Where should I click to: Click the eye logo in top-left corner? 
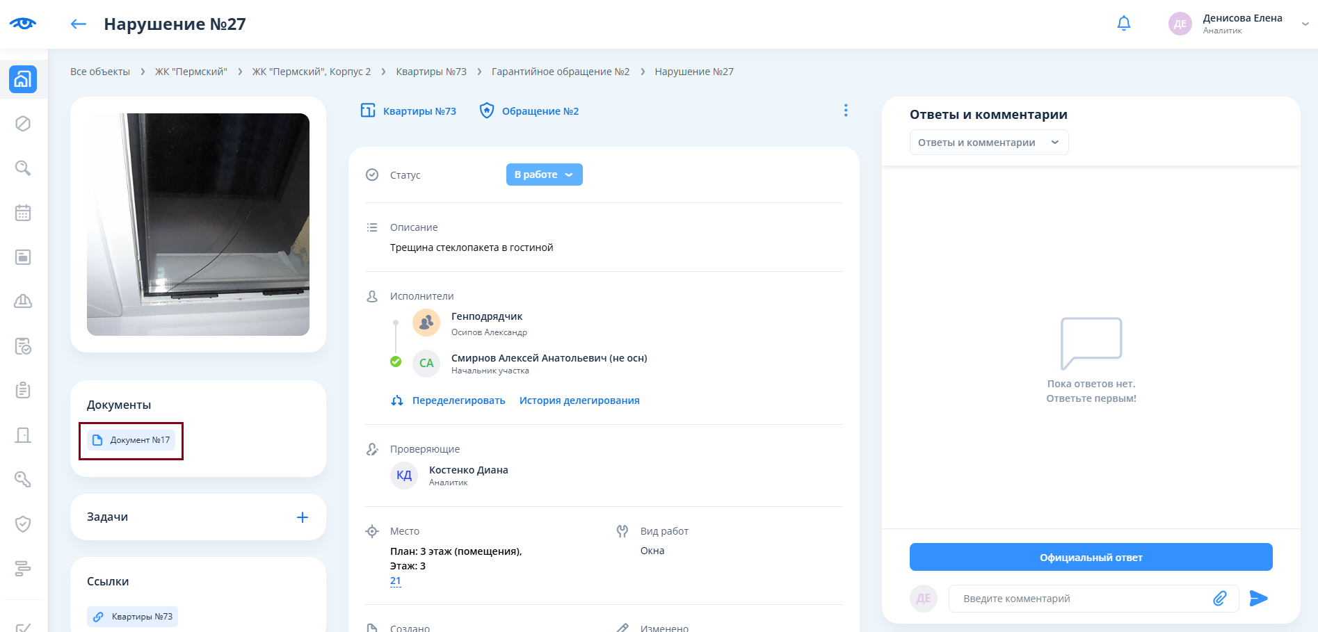(x=23, y=24)
